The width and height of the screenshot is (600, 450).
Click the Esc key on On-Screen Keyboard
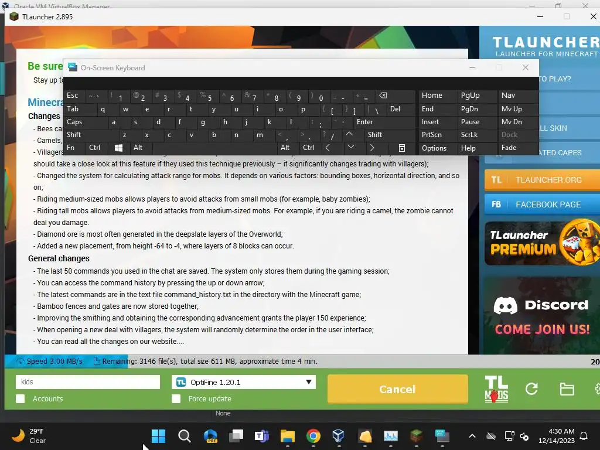(x=74, y=96)
